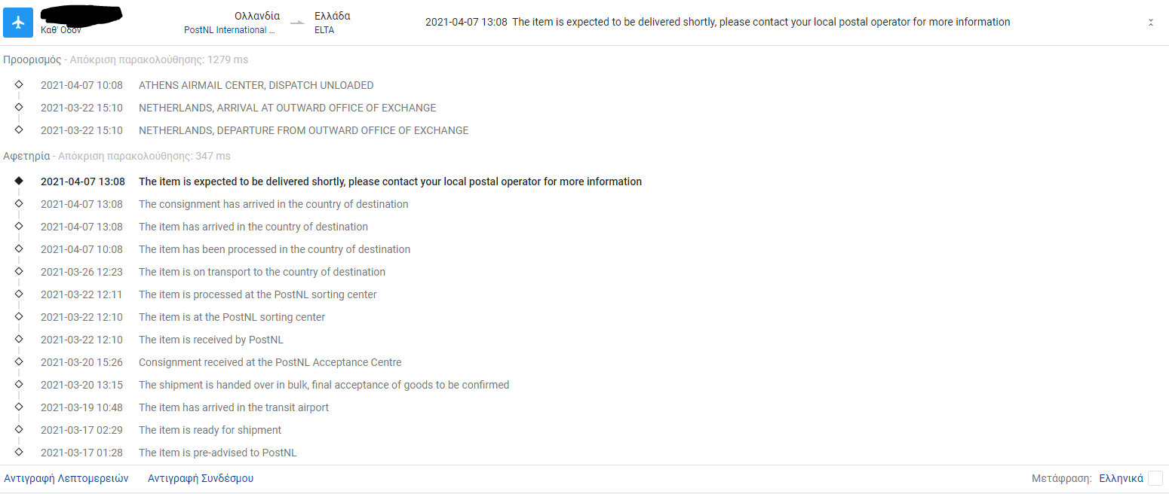Click the header status summary message
Screen dimensions: 1169x494
718,22
